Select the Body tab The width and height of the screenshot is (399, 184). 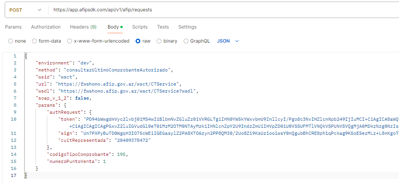click(113, 27)
